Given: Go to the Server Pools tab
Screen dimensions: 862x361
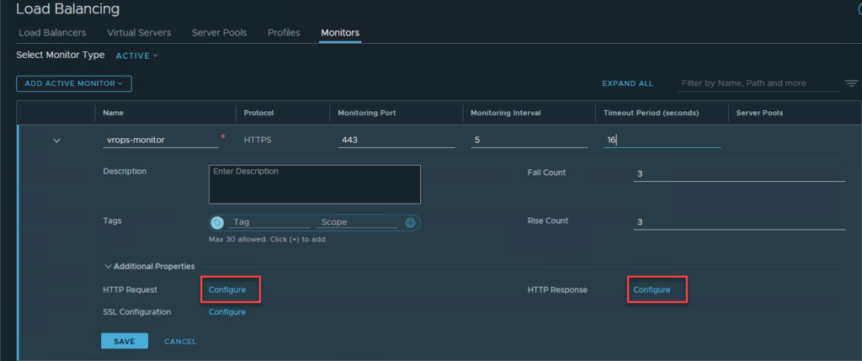Looking at the screenshot, I should click(x=219, y=33).
